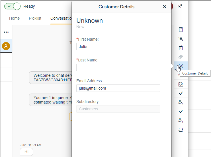Toggle the Ready availability switch

click(13, 6)
